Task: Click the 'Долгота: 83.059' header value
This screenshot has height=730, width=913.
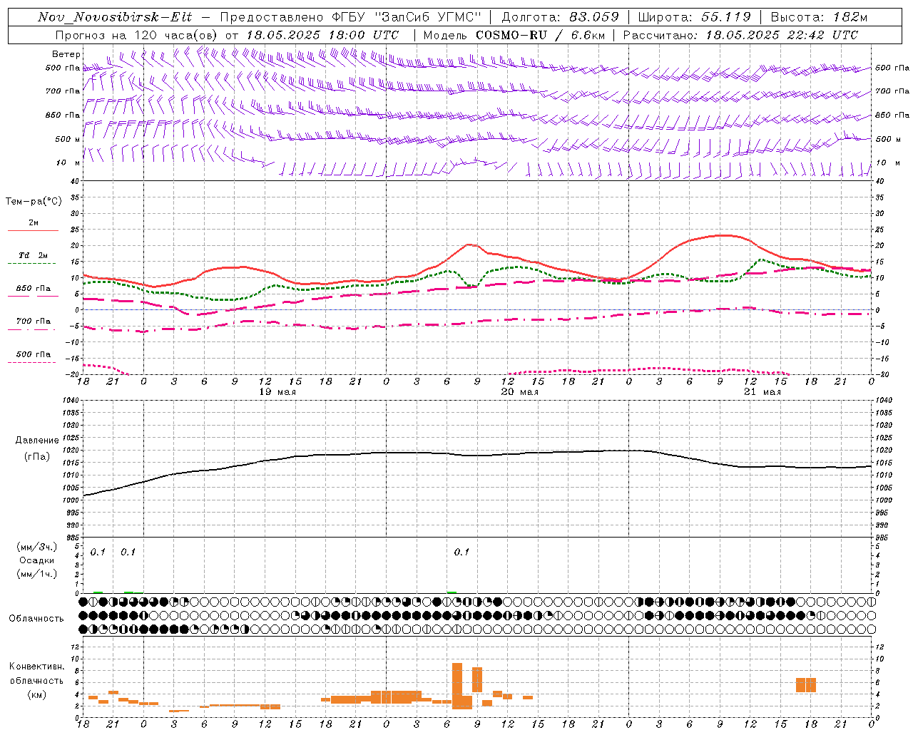Action: click(560, 17)
